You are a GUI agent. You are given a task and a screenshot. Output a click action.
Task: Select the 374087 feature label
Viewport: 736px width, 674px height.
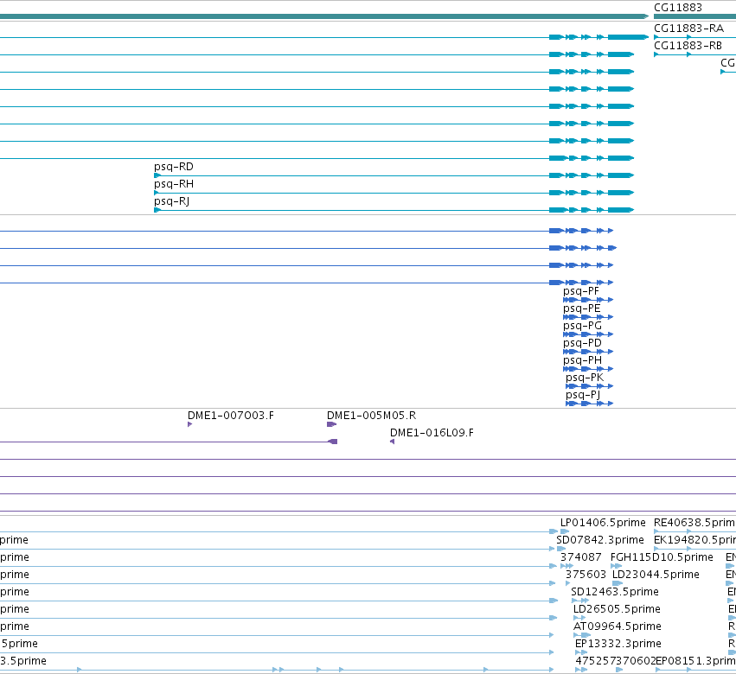(x=580, y=557)
